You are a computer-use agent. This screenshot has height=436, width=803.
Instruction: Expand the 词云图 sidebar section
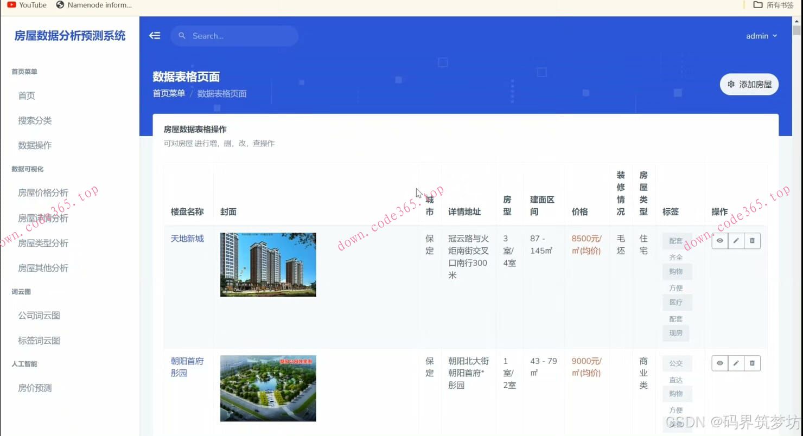pos(21,291)
